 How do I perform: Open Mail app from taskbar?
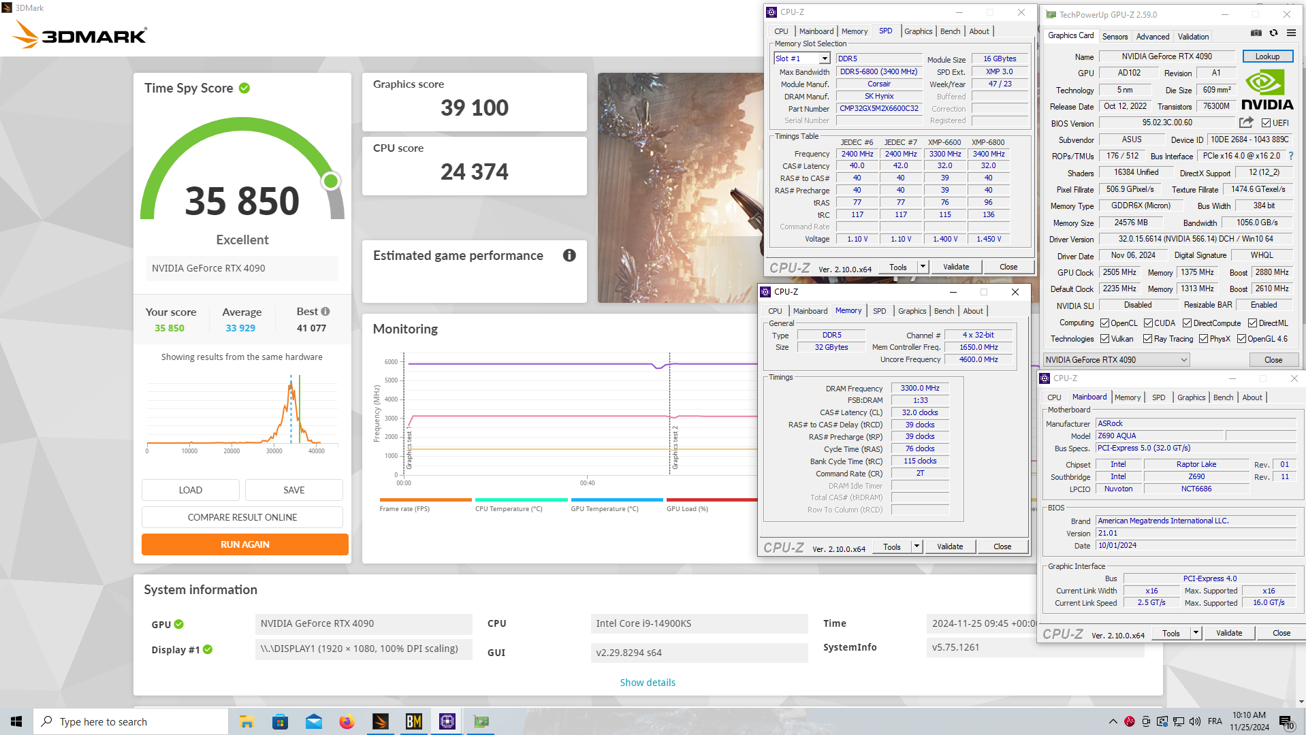click(x=313, y=721)
